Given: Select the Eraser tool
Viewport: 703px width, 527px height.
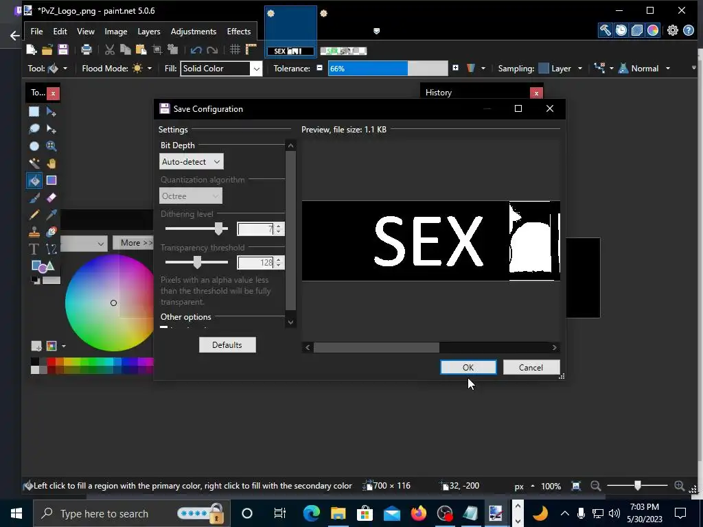Looking at the screenshot, I should tap(51, 198).
